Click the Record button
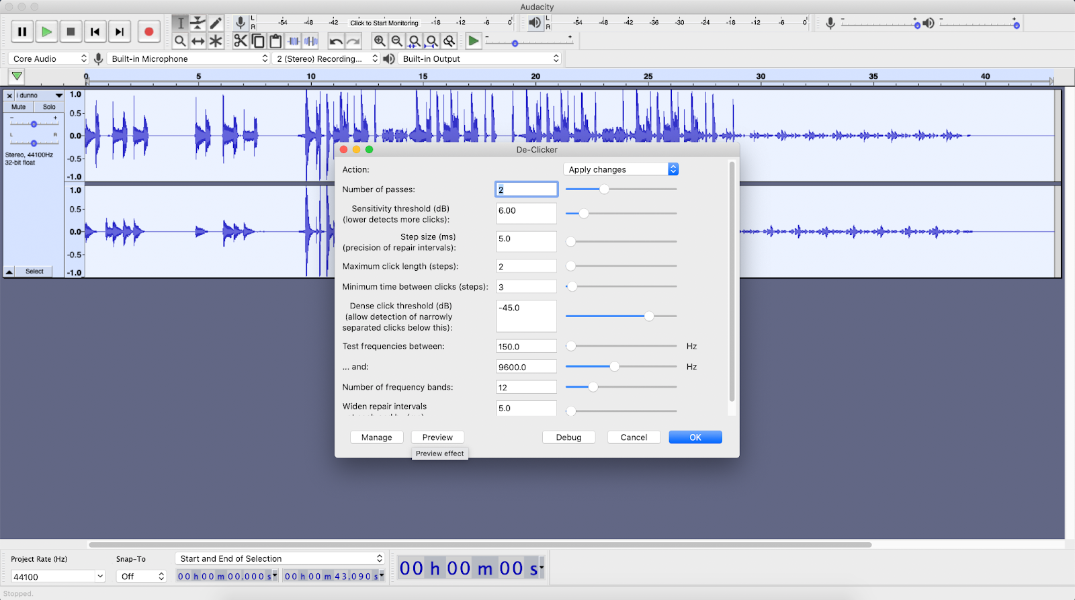Image resolution: width=1075 pixels, height=600 pixels. point(148,32)
